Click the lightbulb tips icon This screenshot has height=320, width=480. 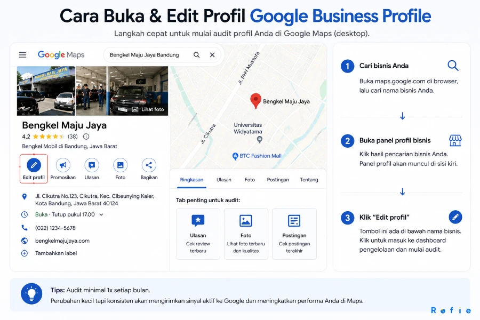click(x=31, y=293)
